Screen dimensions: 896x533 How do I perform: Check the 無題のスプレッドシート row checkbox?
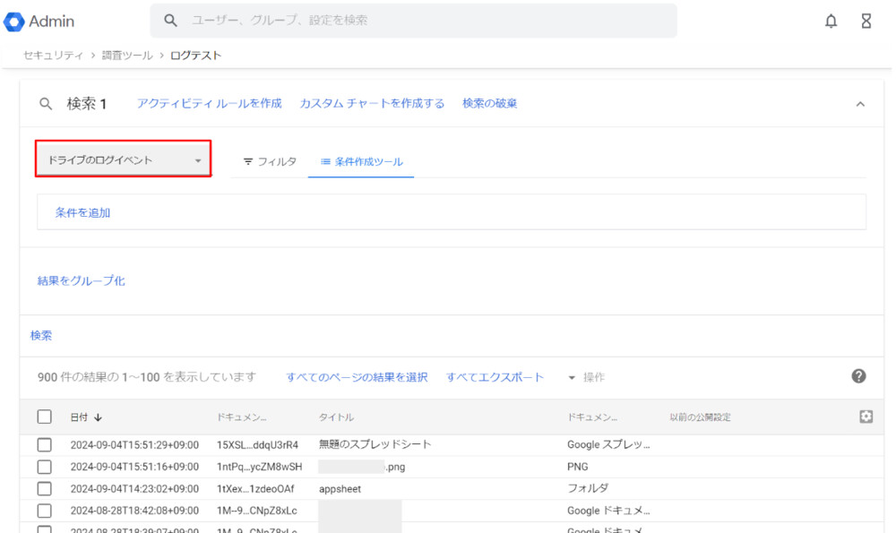click(45, 444)
